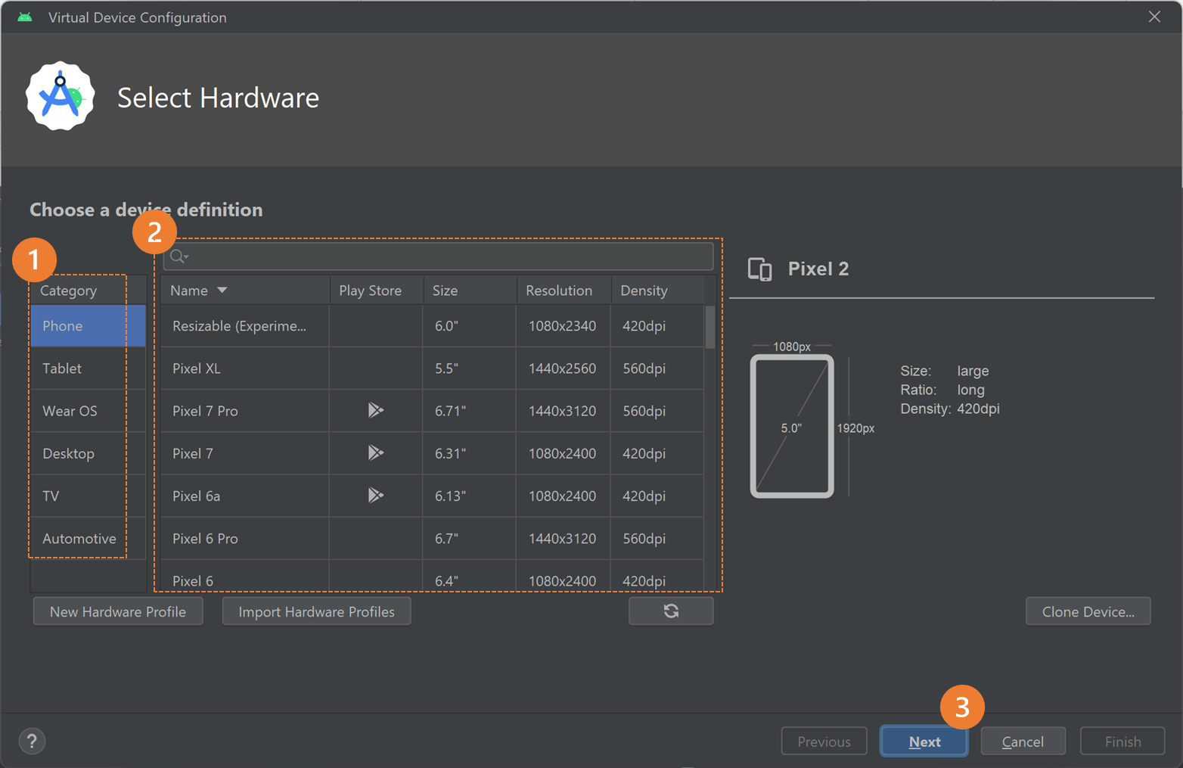This screenshot has height=768, width=1183.
Task: Open New Hardware Profile dialog
Action: (x=118, y=611)
